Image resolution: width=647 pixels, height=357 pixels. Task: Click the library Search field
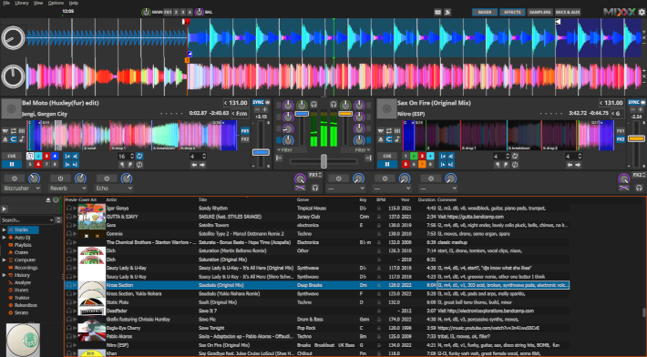[x=27, y=220]
